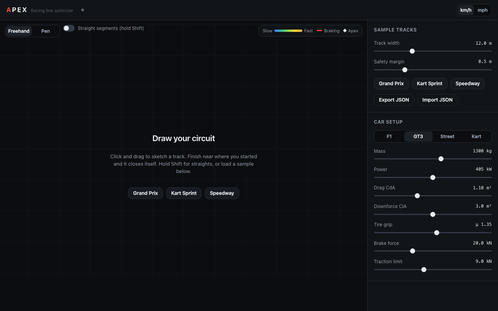
Task: Click the '0.5 m' safety margin value
Action: [x=485, y=62]
